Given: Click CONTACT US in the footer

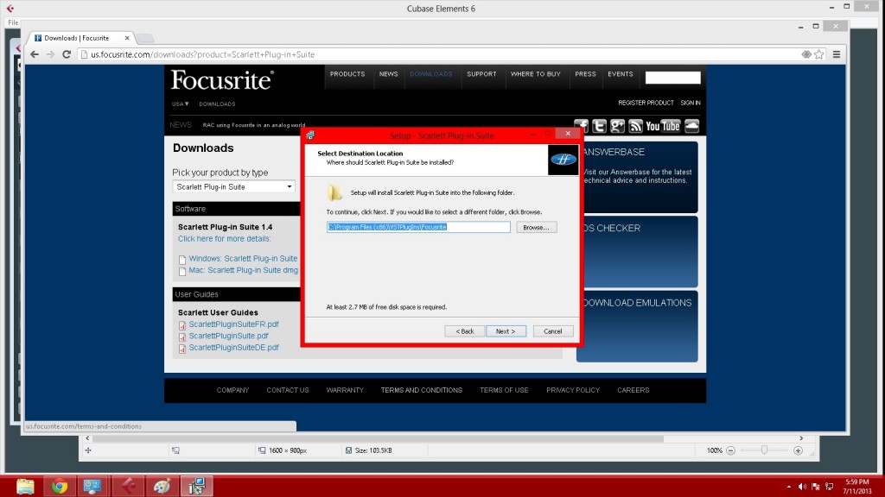Looking at the screenshot, I should coord(288,390).
